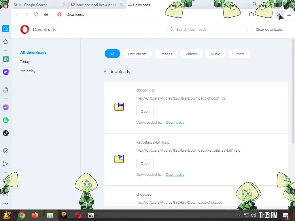The height and width of the screenshot is (221, 295).
Task: Click the 7z taskbar icon
Action: click(x=91, y=215)
